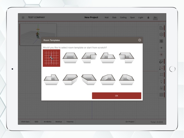The height and width of the screenshot is (138, 184).
Task: Click the On Project button
Action: pyautogui.click(x=130, y=122)
